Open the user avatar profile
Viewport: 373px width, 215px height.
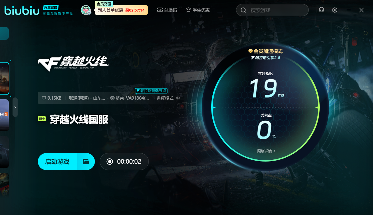pyautogui.click(x=86, y=10)
